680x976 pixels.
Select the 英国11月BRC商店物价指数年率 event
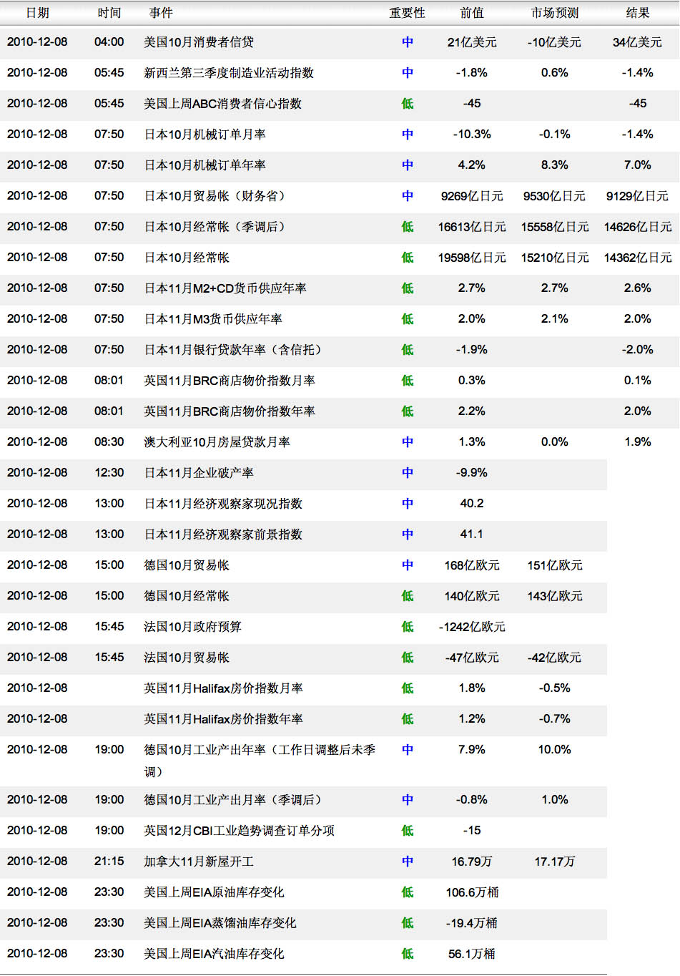[230, 411]
